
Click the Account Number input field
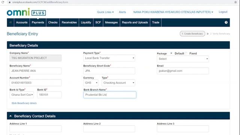point(36,83)
